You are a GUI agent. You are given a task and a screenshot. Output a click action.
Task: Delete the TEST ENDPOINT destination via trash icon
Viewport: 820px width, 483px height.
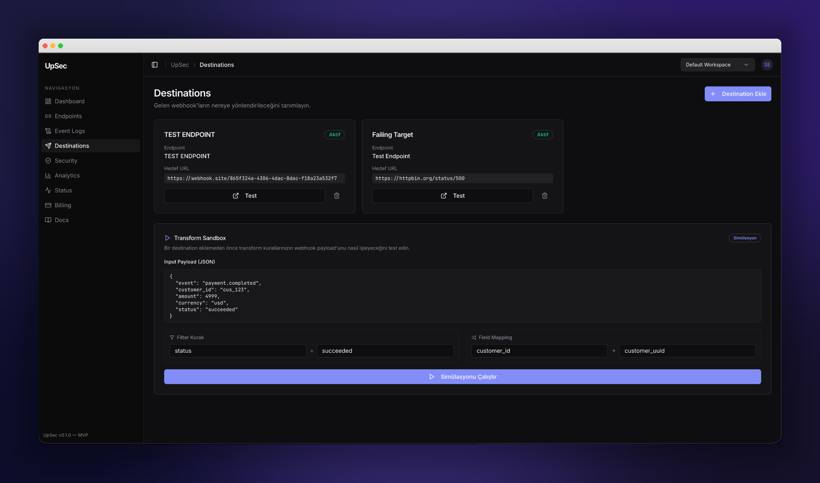click(x=337, y=196)
